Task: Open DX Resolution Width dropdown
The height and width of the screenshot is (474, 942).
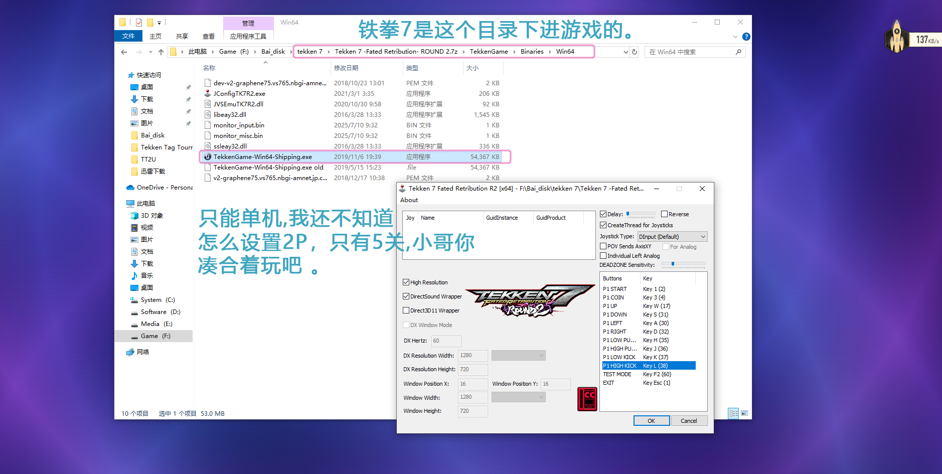Action: pyautogui.click(x=518, y=355)
